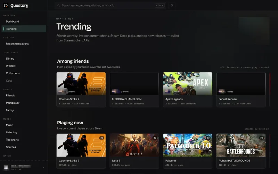
Task: Open Counter-Strike 2 thumbnail under Among friends
Action: 81,84
